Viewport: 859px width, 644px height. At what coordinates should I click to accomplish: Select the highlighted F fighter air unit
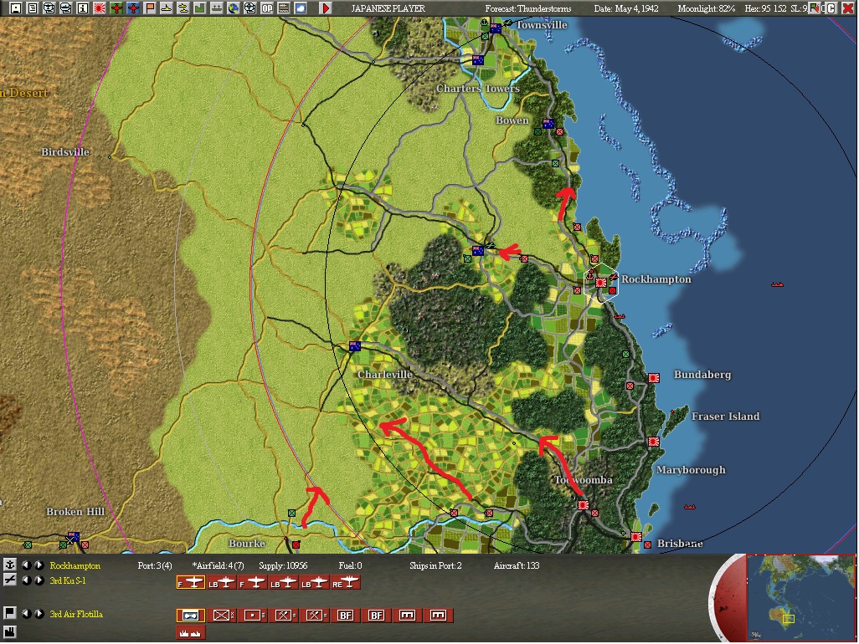191,583
